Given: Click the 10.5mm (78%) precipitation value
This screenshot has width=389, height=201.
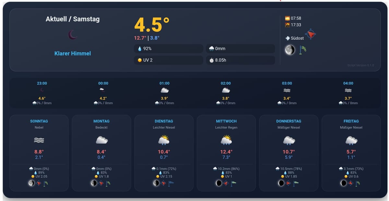Looking at the screenshot, I should [292, 169].
